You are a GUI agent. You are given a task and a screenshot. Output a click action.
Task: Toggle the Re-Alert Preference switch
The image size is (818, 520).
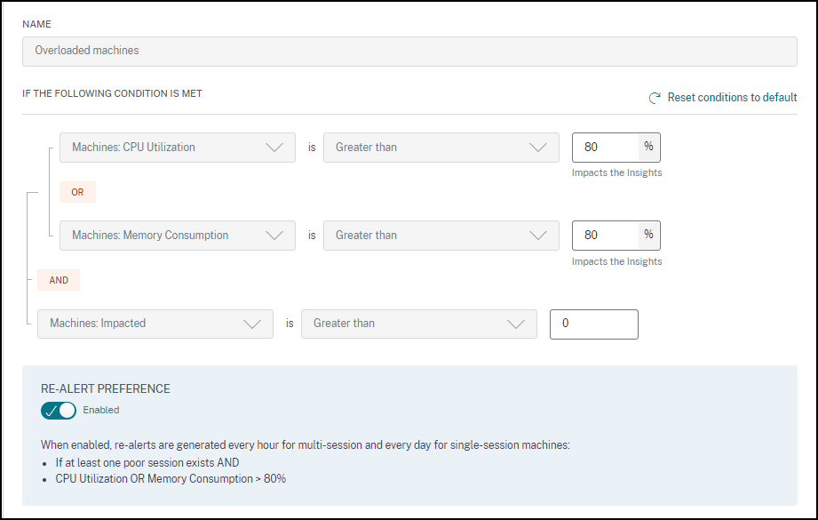(x=59, y=411)
